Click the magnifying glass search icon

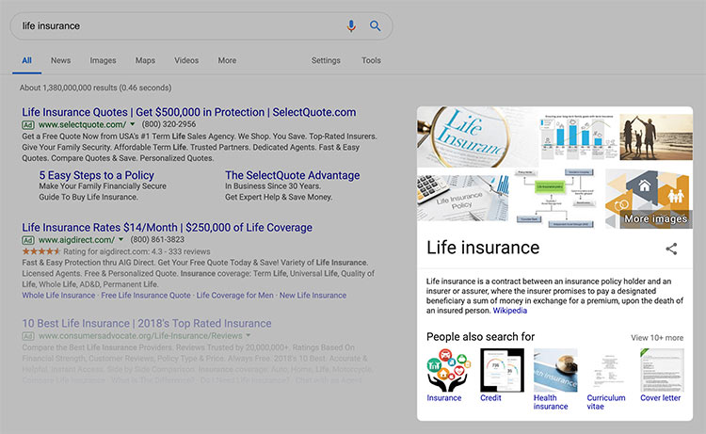click(x=375, y=26)
